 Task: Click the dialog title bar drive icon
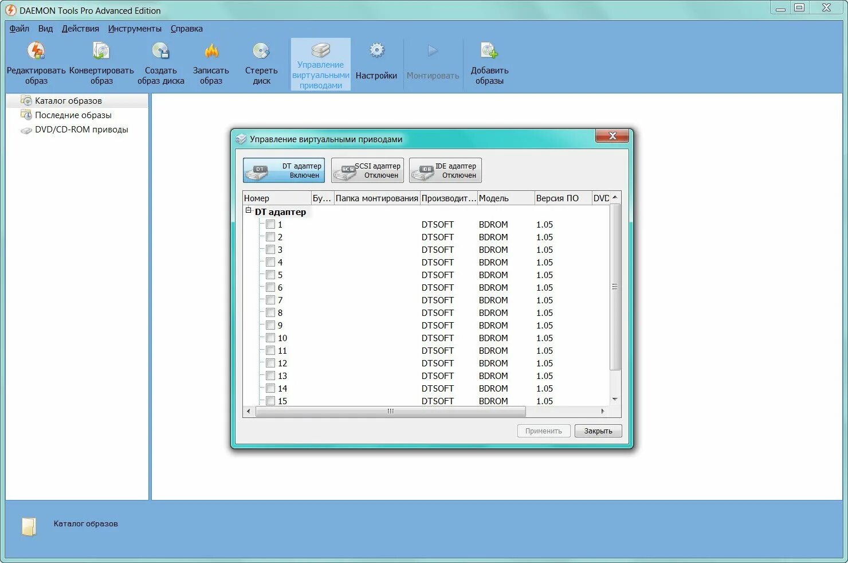pyautogui.click(x=241, y=139)
